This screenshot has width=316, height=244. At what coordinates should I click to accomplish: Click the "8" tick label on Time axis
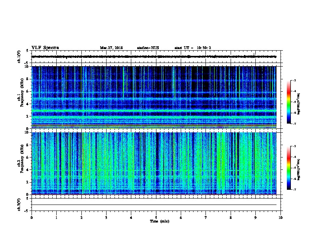pyautogui.click(x=231, y=218)
